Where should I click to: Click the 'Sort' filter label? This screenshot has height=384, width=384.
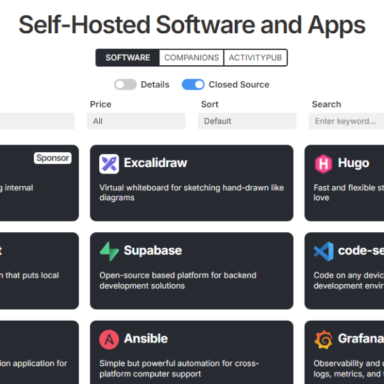point(210,104)
